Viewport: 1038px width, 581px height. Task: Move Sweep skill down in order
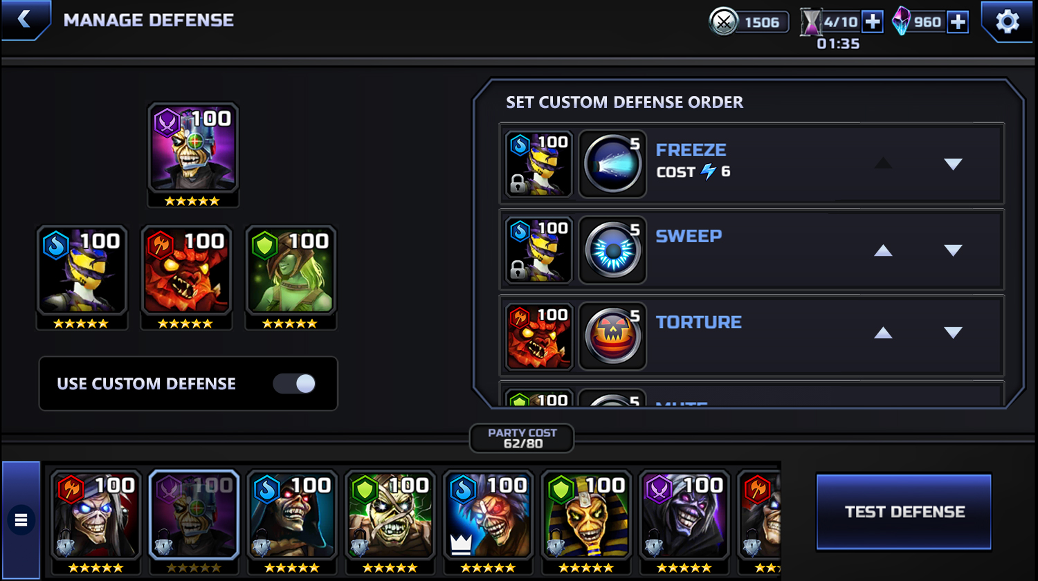click(x=953, y=250)
